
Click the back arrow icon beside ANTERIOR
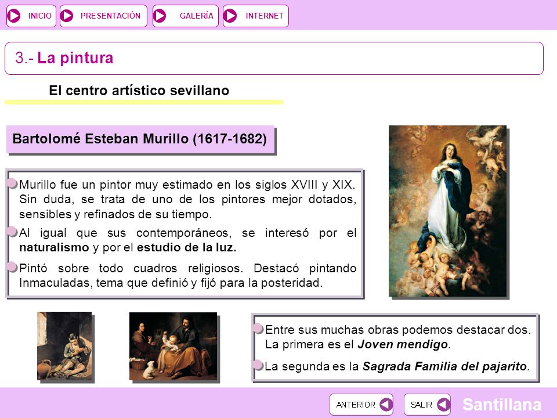pyautogui.click(x=386, y=405)
